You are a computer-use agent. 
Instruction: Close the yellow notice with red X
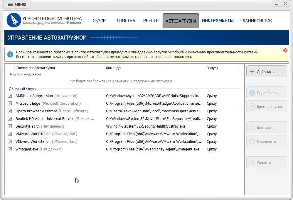pos(285,50)
